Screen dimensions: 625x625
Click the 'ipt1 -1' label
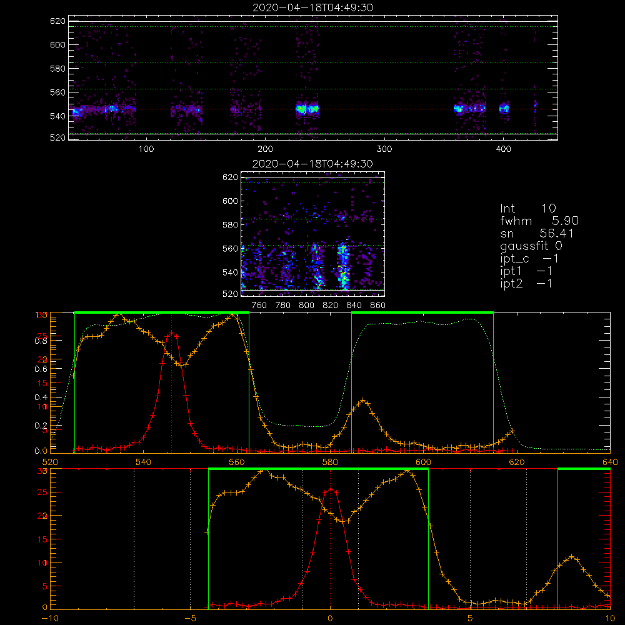[x=526, y=271]
